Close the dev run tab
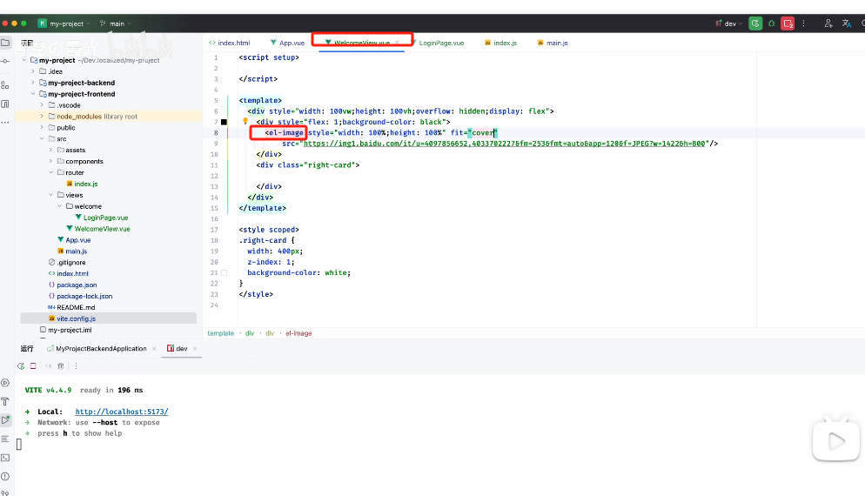Viewport: 865px width, 496px height. click(195, 349)
